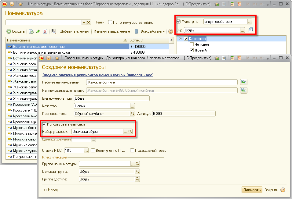Click the 1C logo icon in the Создание номенклатуры title bar
The width and height of the screenshot is (292, 199).
point(41,58)
